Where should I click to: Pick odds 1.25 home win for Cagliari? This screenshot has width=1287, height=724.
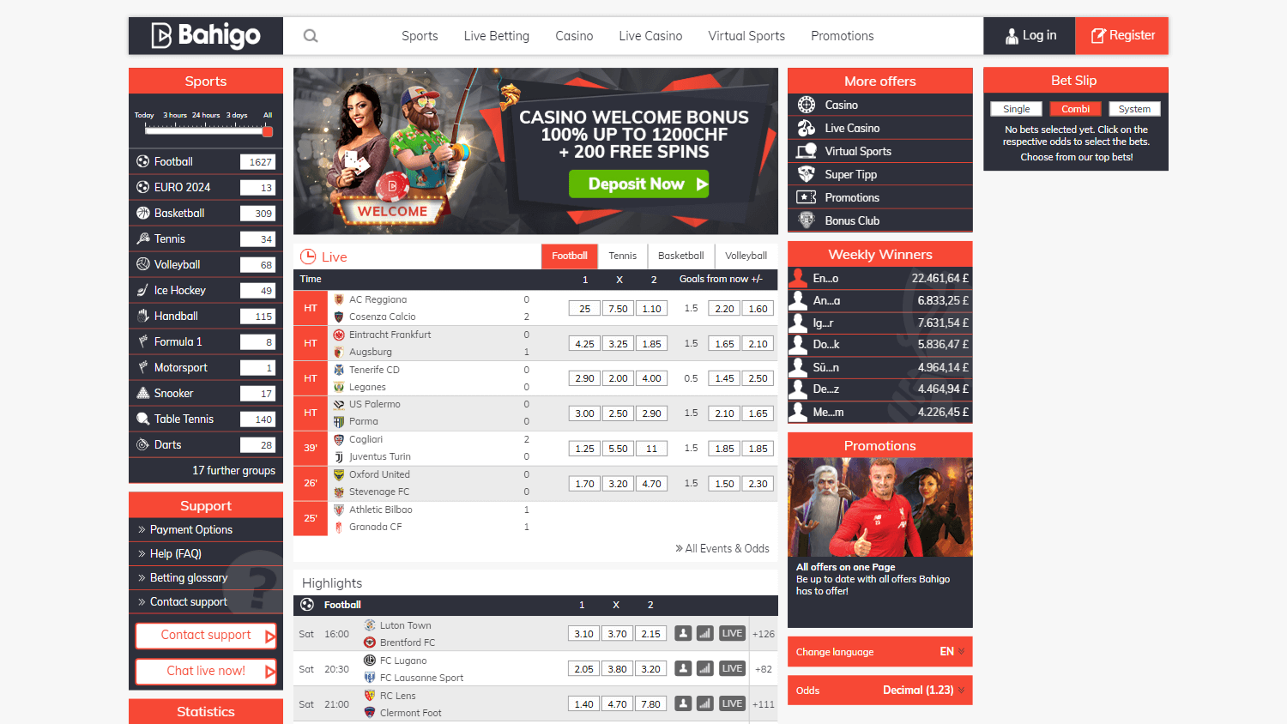pos(584,449)
